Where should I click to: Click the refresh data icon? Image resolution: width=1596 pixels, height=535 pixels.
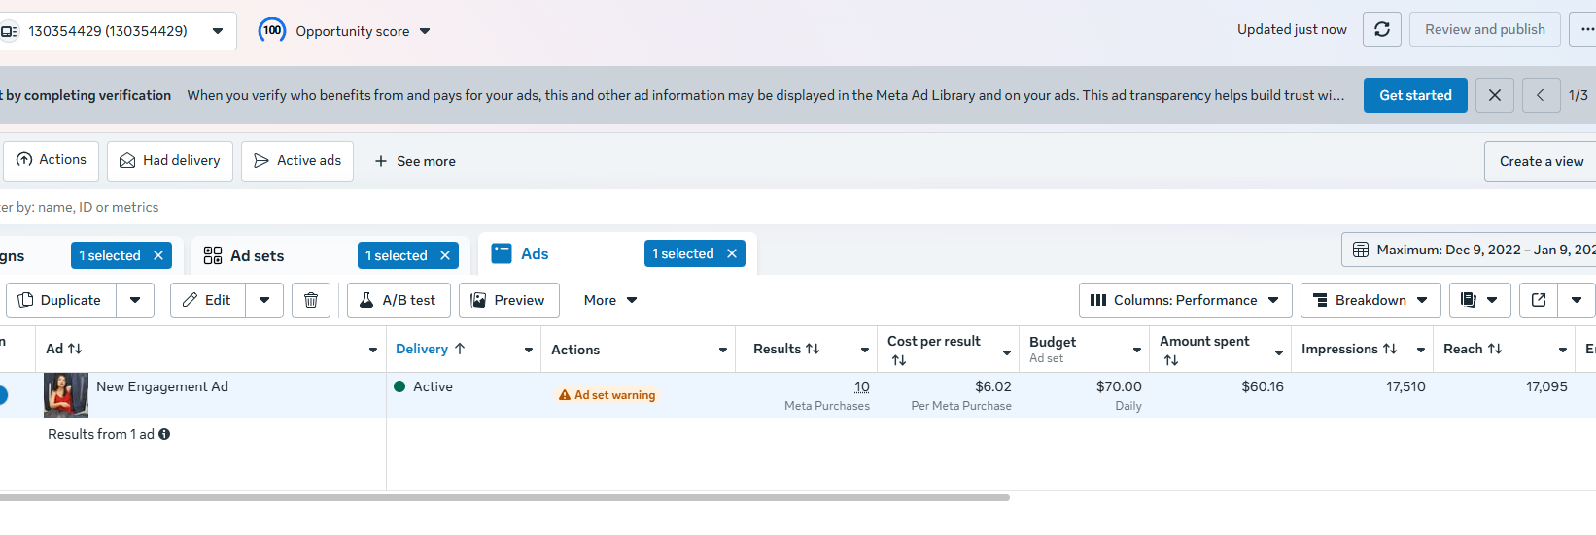pos(1381,30)
